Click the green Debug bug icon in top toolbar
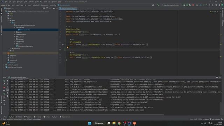 click(187, 5)
